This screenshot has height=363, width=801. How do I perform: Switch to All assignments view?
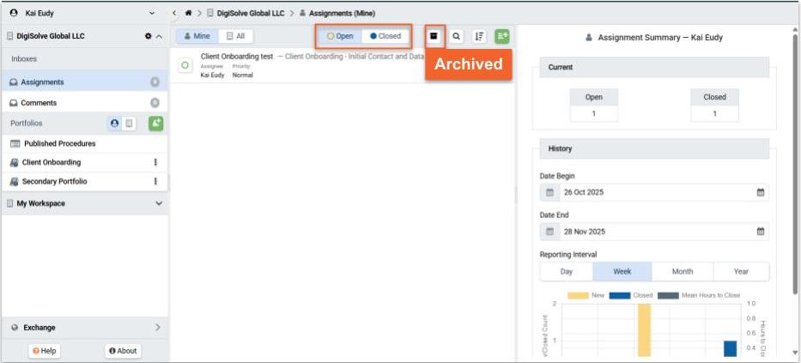[235, 36]
